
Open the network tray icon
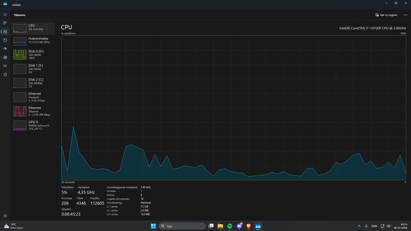(382, 226)
